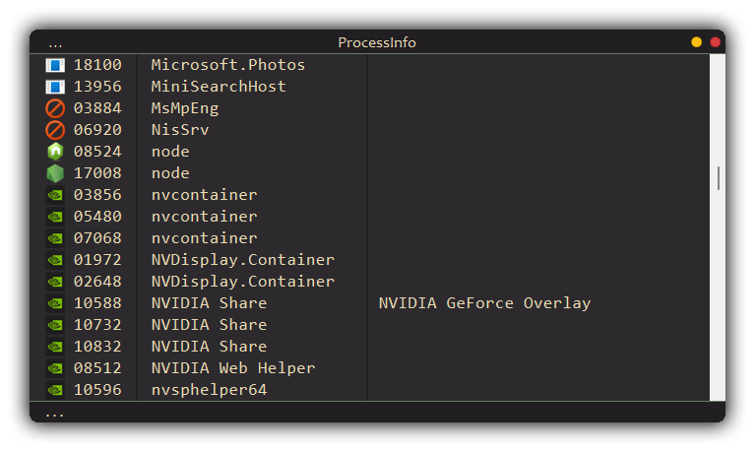Click the node icon for PID 17008
This screenshot has width=755, height=452.
55,173
